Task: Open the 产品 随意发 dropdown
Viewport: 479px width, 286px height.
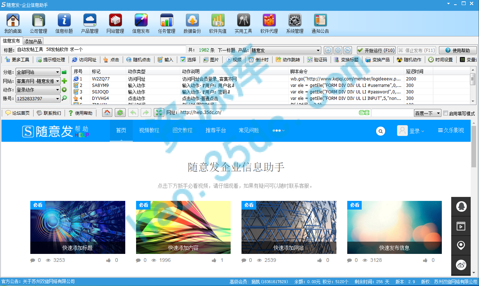Action: coord(286,50)
